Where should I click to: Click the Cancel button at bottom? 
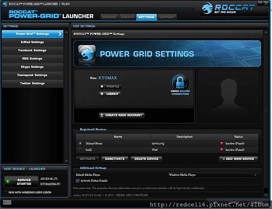coord(257,203)
